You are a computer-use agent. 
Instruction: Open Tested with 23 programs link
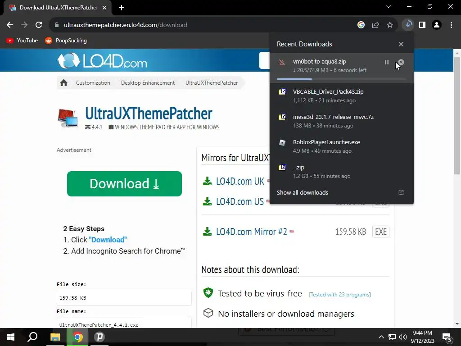[x=340, y=295]
